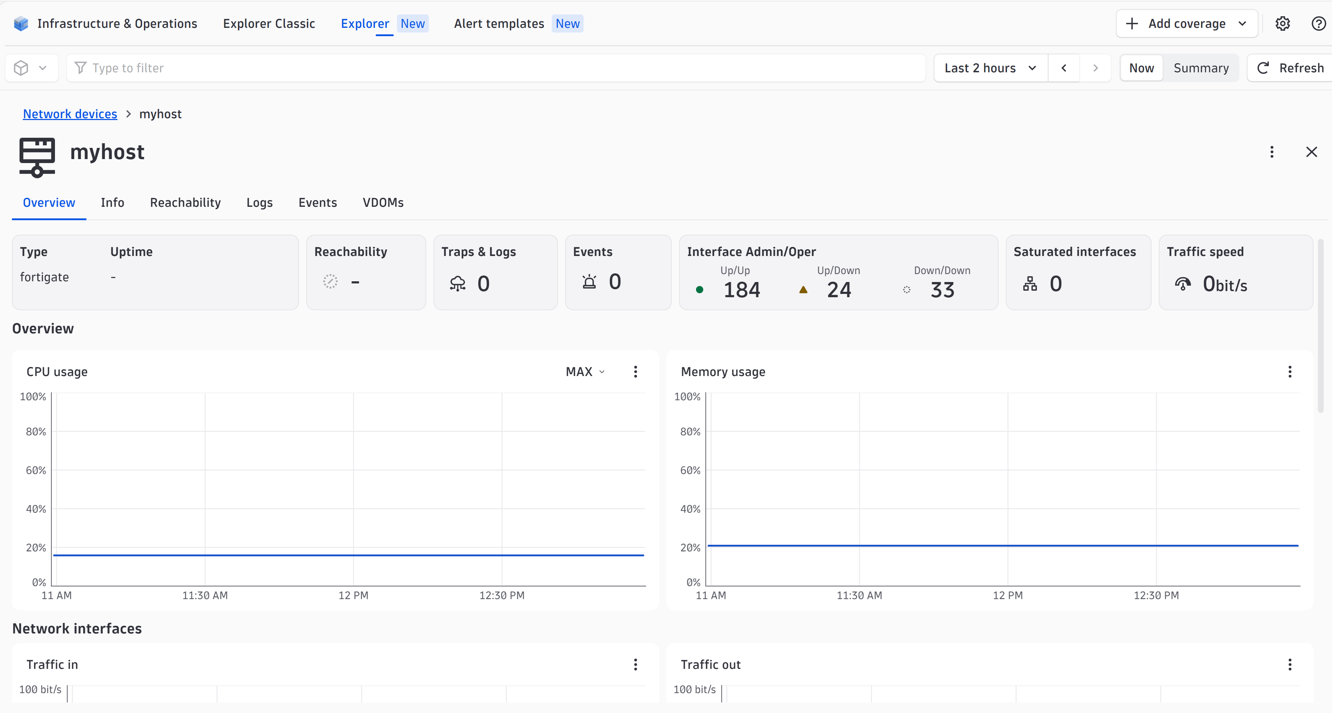Click the Up/Up count 184
The width and height of the screenshot is (1332, 713).
(x=742, y=290)
